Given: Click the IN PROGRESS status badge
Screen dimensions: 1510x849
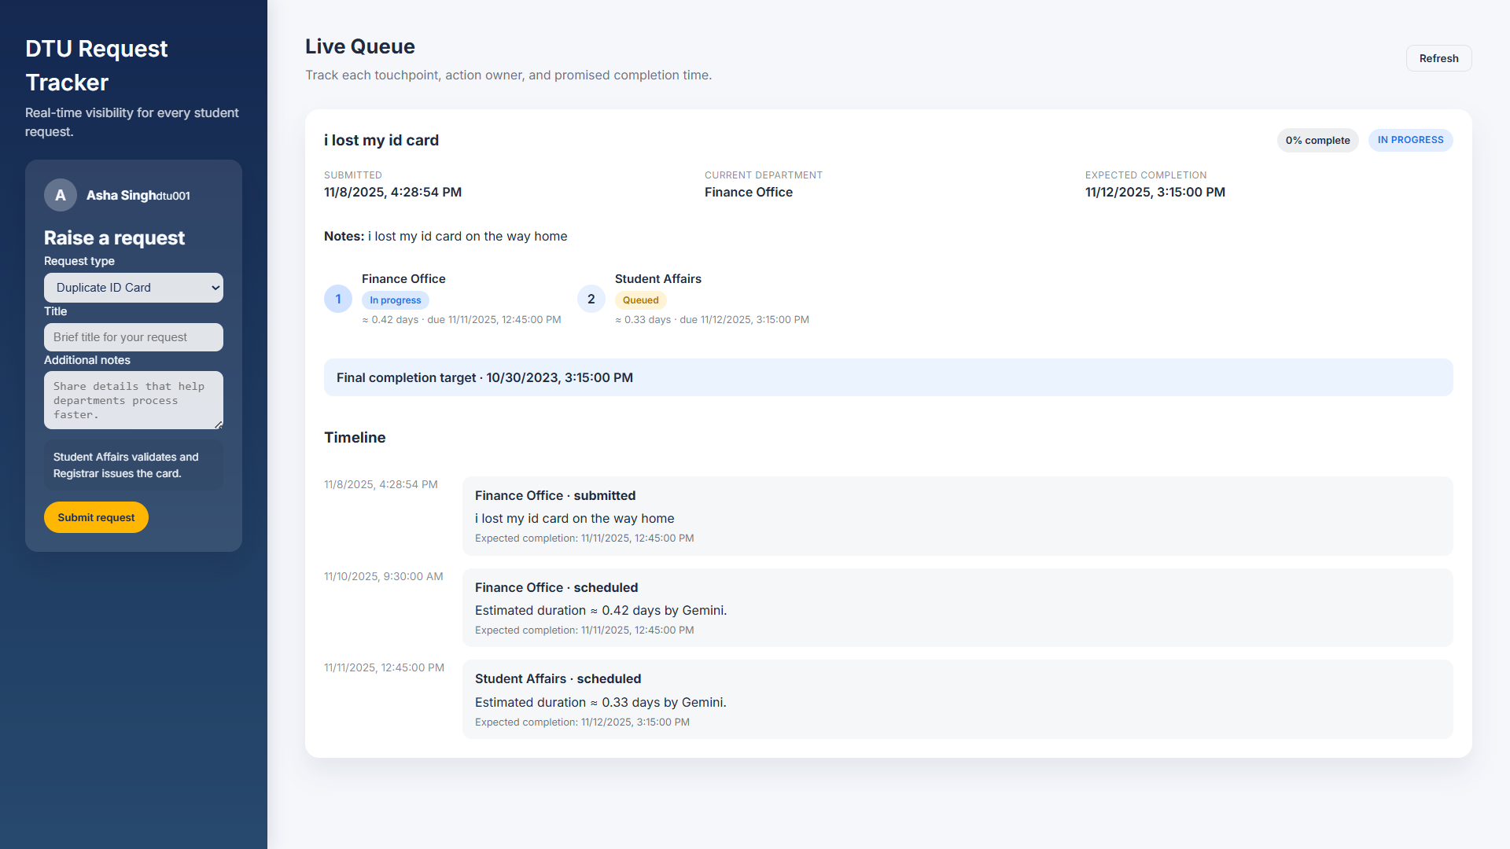Looking at the screenshot, I should (1410, 140).
